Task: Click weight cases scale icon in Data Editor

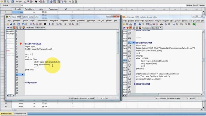Action: click(51, 2)
